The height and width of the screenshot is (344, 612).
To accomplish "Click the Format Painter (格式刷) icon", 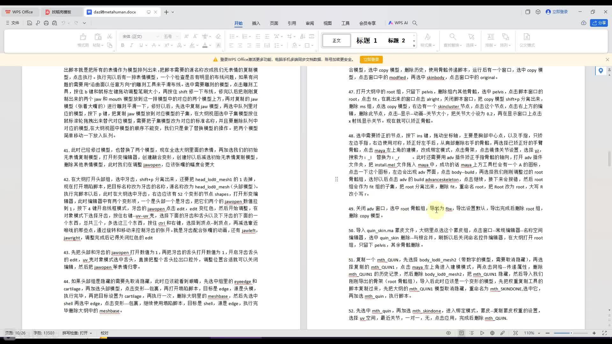I will (83, 37).
